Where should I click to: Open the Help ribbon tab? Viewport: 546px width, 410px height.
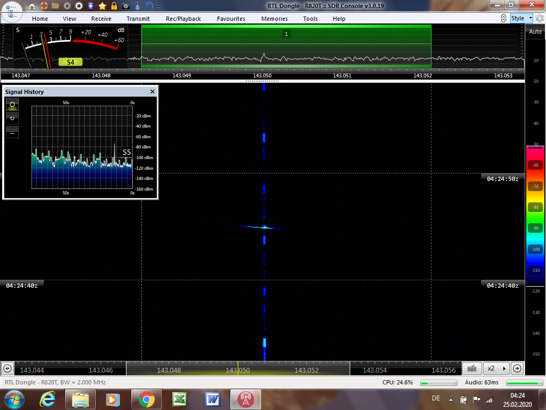(339, 19)
